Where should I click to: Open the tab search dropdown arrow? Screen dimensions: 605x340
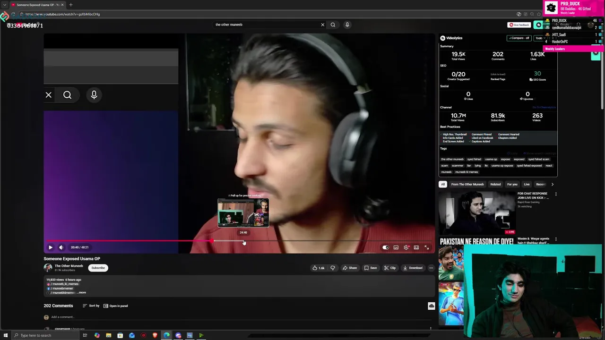coord(5,5)
